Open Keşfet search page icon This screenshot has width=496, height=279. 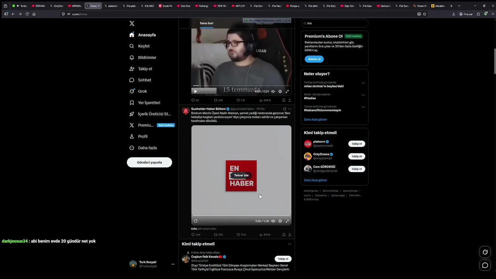(132, 46)
